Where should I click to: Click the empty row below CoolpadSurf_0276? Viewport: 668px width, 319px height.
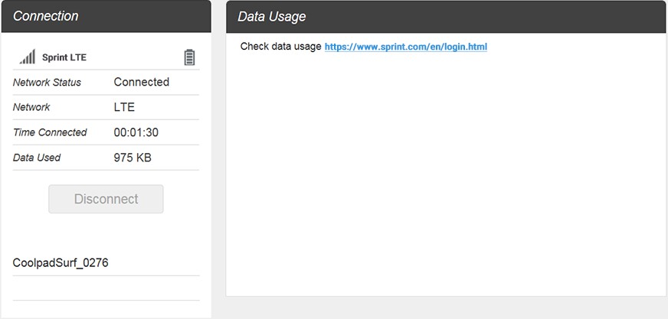tap(106, 288)
